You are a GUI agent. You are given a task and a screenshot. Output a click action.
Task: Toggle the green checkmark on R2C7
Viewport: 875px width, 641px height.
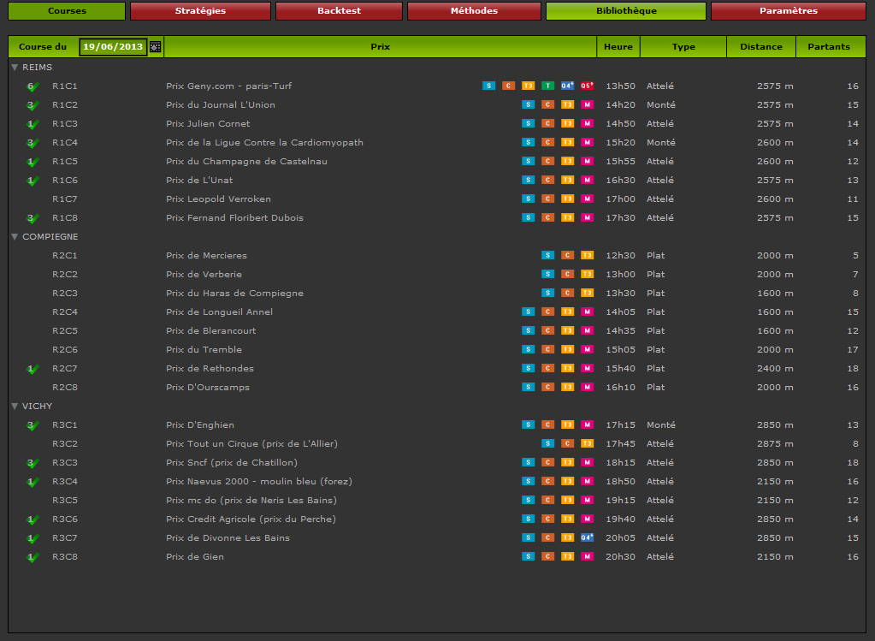tap(33, 369)
